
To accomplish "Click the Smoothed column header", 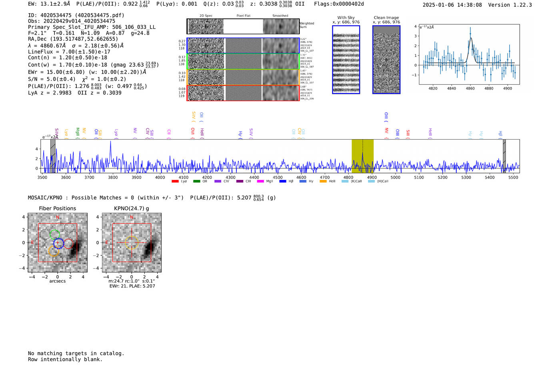I will tap(280, 16).
